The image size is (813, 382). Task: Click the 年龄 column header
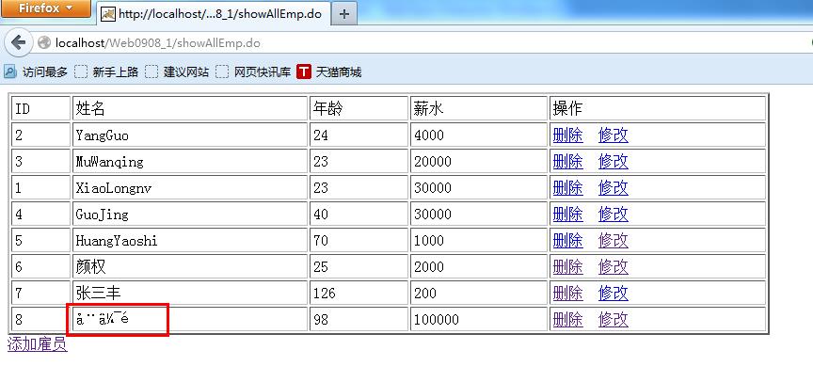pos(359,108)
